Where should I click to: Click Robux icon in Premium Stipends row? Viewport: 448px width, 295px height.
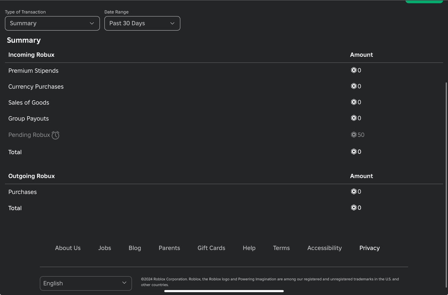tap(354, 70)
